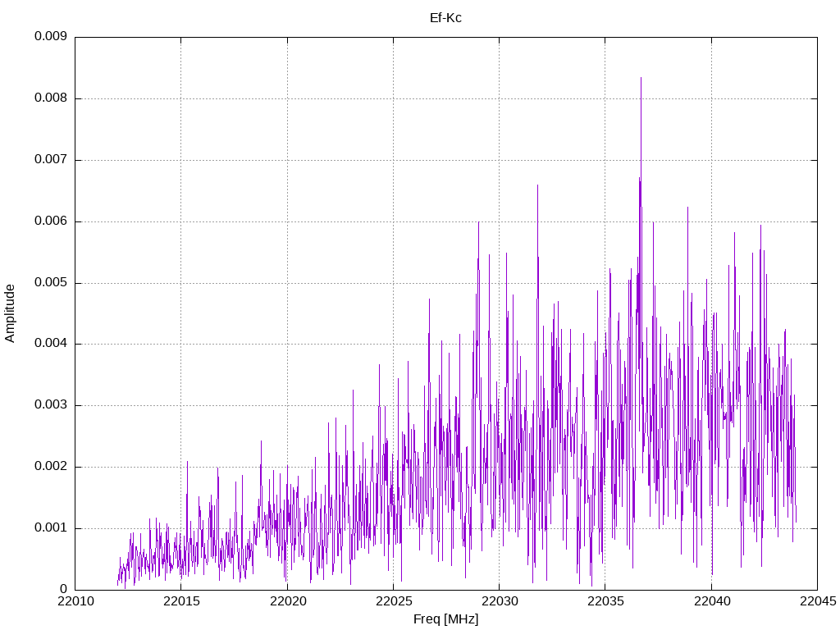Click y-axis tick label 0.005
The height and width of the screenshot is (630, 840).
click(51, 282)
